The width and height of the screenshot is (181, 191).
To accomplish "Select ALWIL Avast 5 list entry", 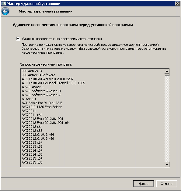I will pos(33,87).
